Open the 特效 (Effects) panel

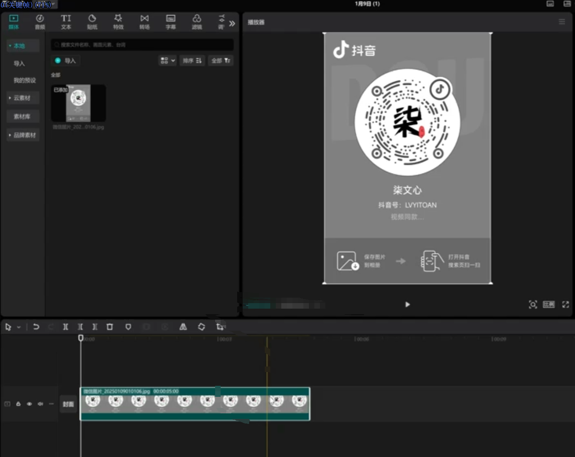(x=118, y=22)
